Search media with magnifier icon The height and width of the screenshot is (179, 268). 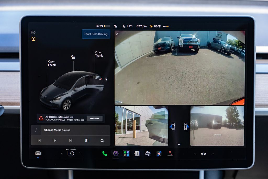[x=102, y=141]
